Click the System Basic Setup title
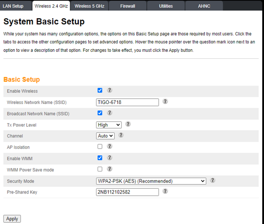Image resolution: width=264 pixels, height=224 pixels. point(44,22)
